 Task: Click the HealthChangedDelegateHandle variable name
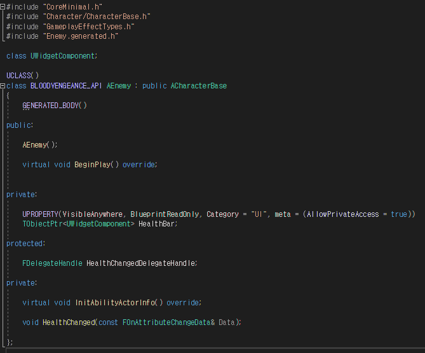tap(140, 263)
